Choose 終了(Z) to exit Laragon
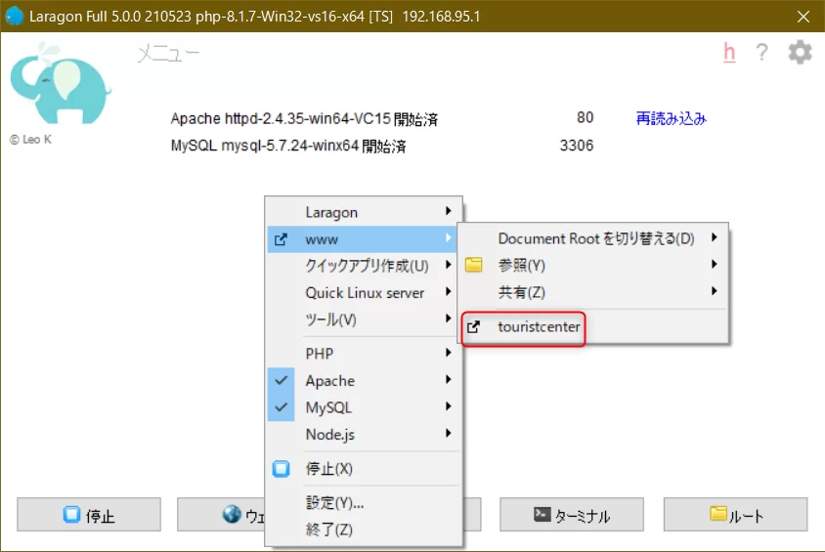 364,530
